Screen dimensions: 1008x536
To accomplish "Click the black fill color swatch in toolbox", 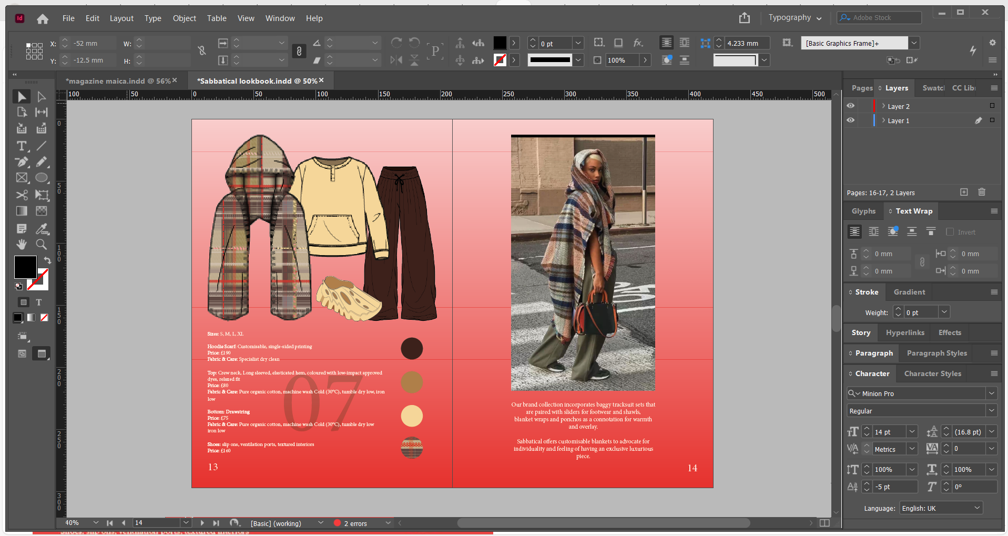I will point(25,267).
